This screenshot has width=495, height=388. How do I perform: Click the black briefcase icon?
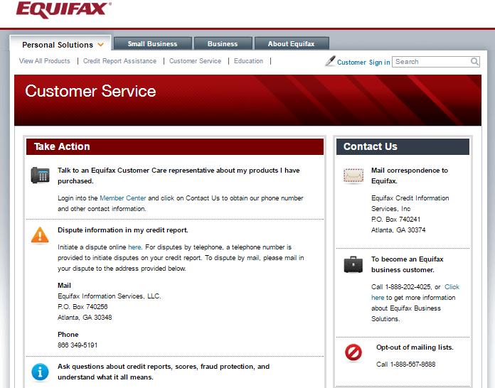click(x=353, y=264)
